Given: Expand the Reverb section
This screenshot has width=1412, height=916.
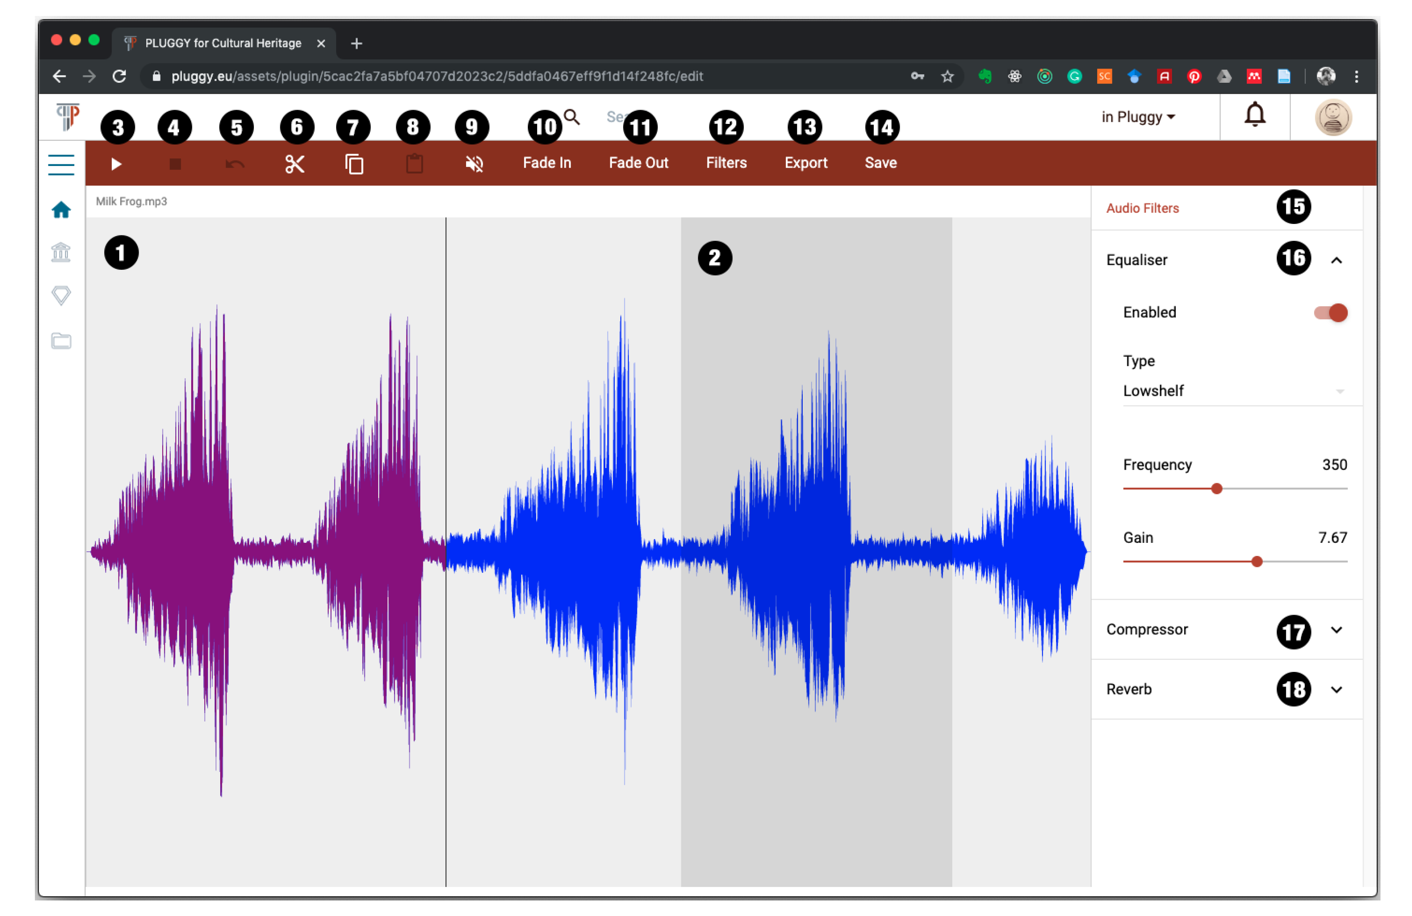Looking at the screenshot, I should click(x=1336, y=690).
